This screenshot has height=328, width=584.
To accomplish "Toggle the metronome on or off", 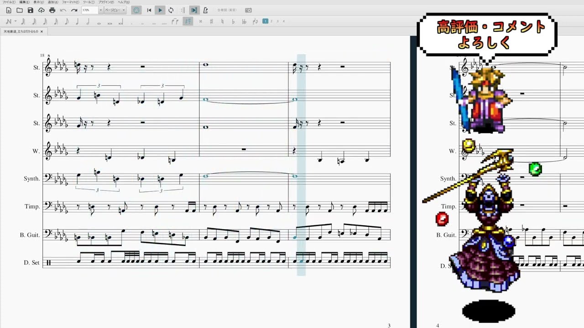I will [205, 10].
